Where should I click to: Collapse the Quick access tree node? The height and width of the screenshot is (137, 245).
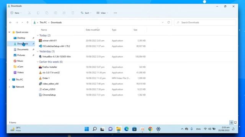9,32
